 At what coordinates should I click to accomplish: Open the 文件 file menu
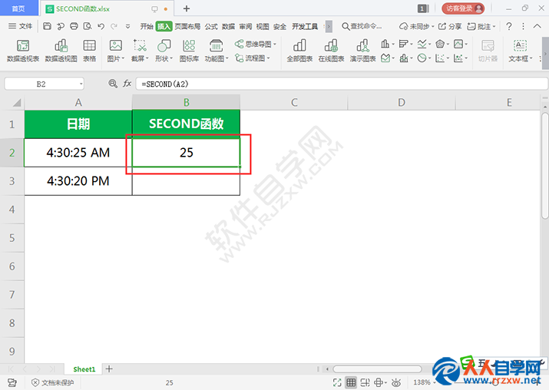coord(20,26)
